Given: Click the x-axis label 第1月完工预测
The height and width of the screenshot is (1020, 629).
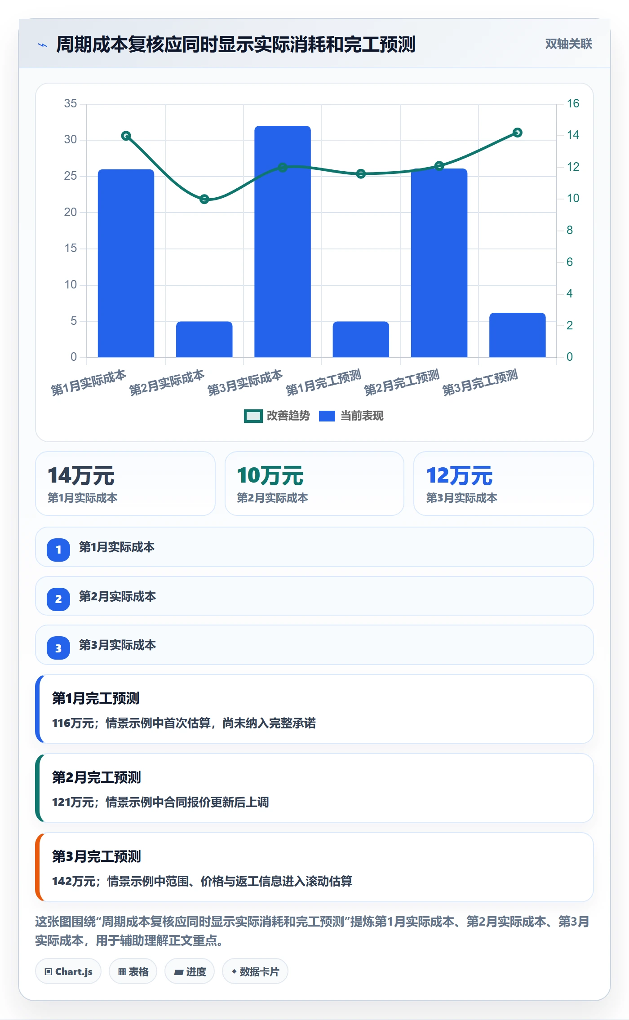Looking at the screenshot, I should [323, 383].
